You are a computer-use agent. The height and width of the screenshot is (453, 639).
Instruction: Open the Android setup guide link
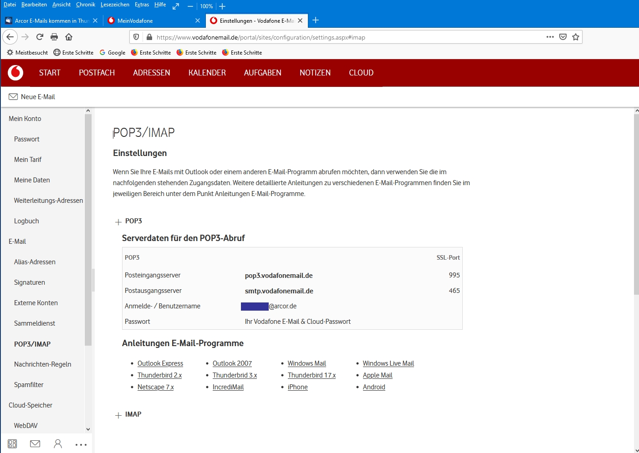point(374,387)
